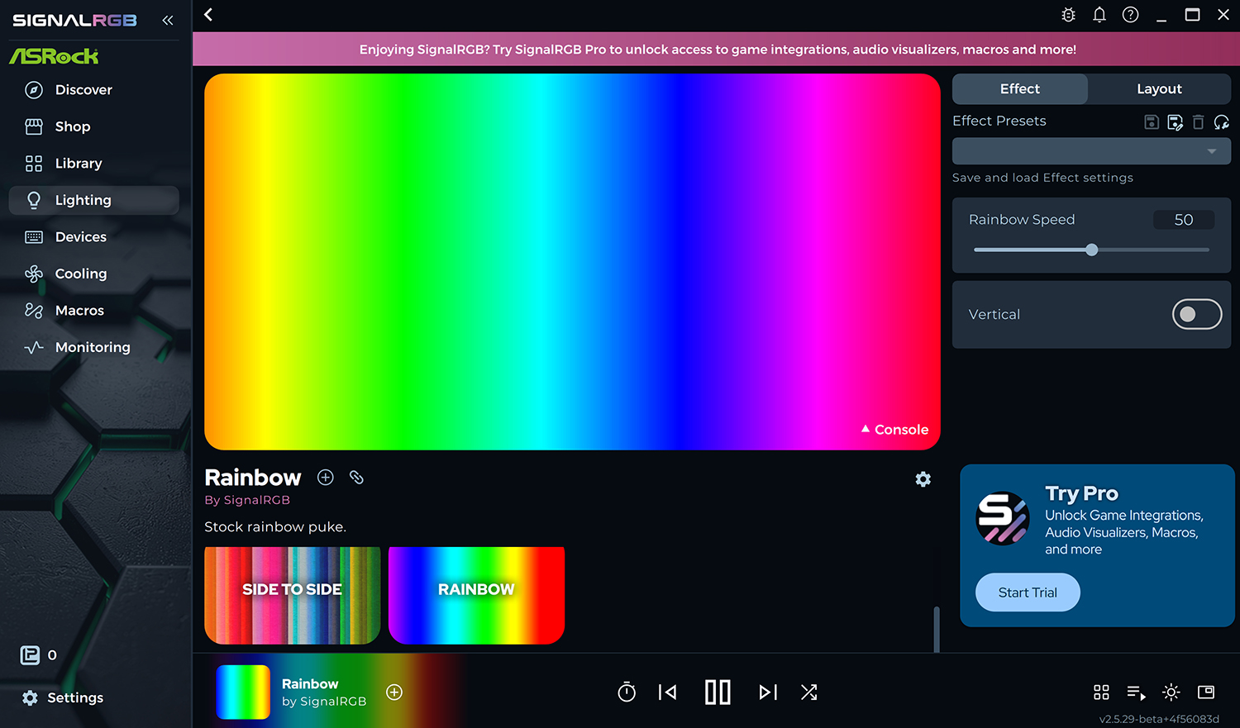Copy the Rainbow effect link

click(356, 477)
